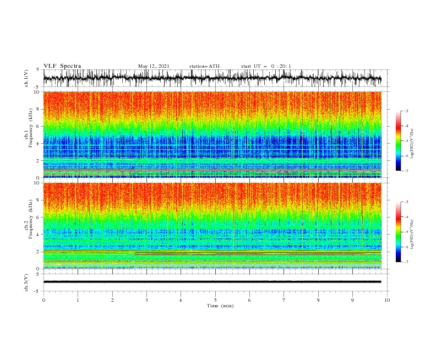This screenshot has width=436, height=337.
Task: Click the ch.2 PSD color bar
Action: pyautogui.click(x=398, y=232)
